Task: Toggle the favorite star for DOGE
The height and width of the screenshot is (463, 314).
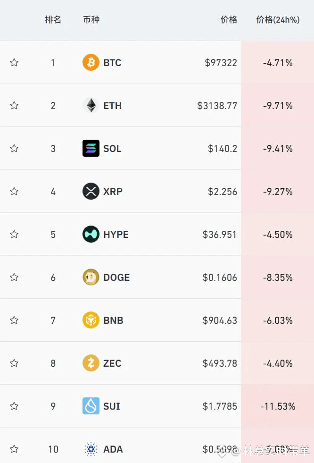Action: point(14,277)
